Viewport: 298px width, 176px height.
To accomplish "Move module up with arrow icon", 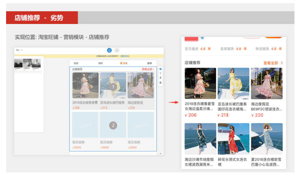I will (161, 73).
